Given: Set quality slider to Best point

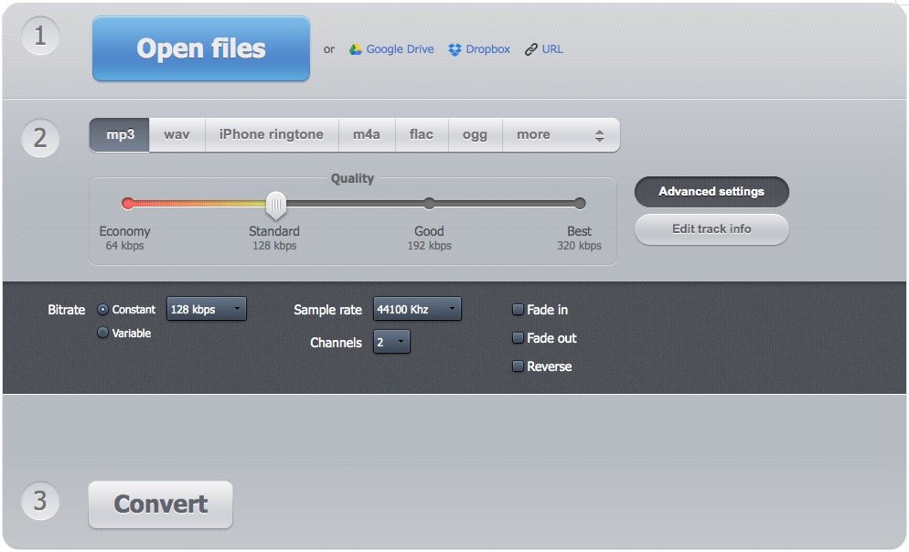Looking at the screenshot, I should coord(580,203).
